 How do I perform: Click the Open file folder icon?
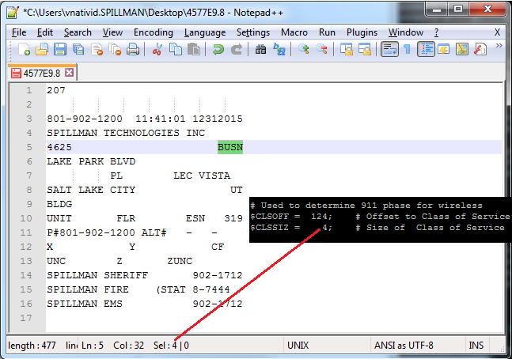click(42, 50)
